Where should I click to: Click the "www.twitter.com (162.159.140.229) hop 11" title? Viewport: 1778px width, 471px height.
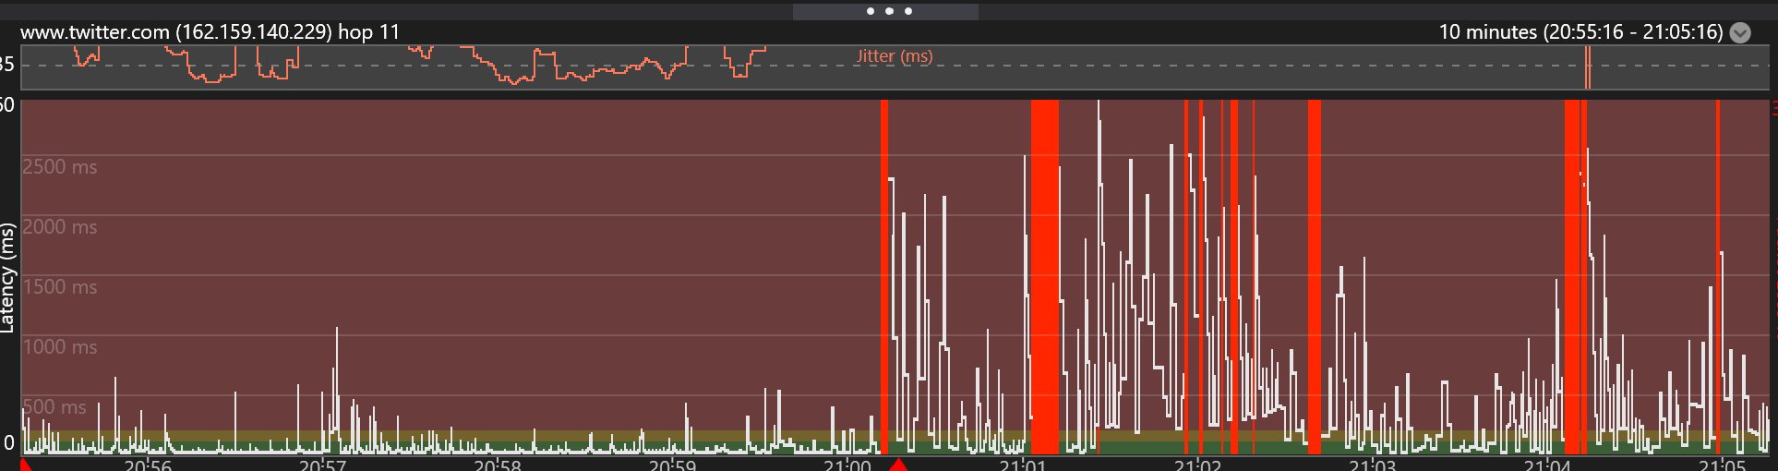pyautogui.click(x=210, y=32)
